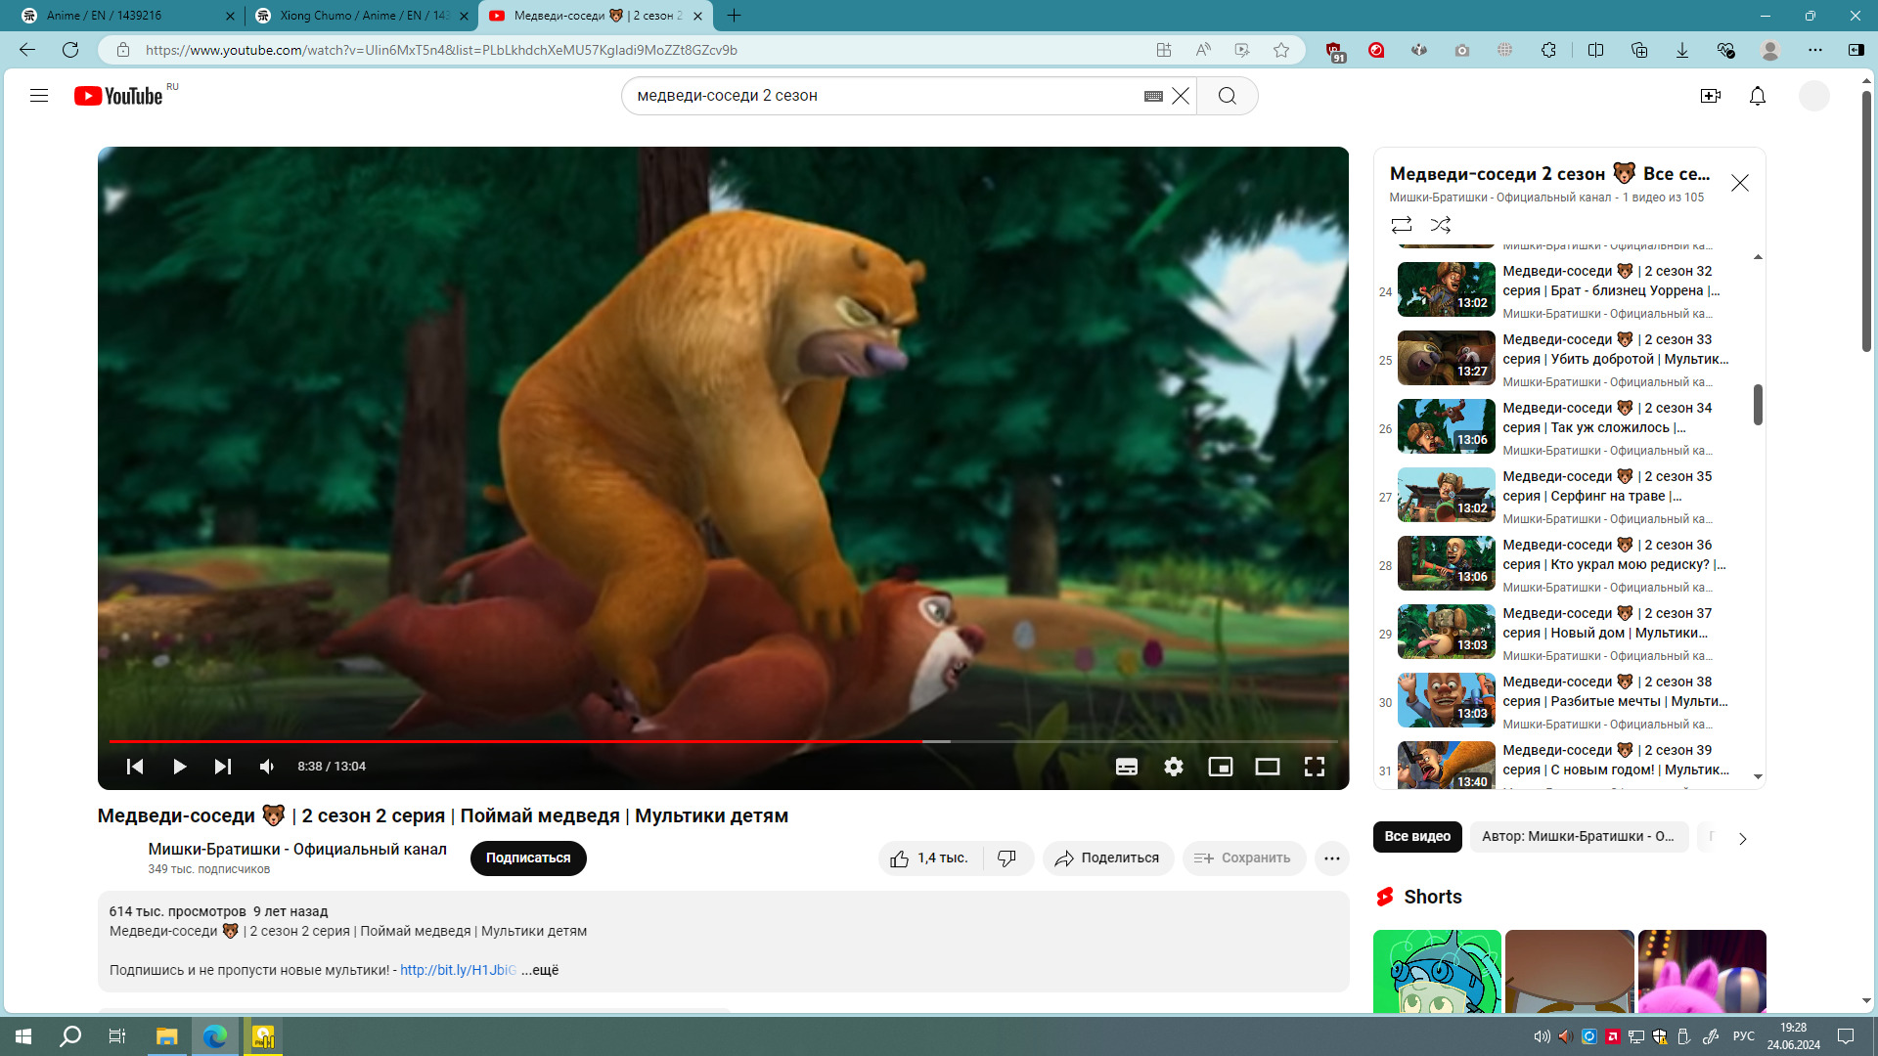The image size is (1878, 1056).
Task: Click the dislike thumbs-down icon
Action: [1006, 858]
